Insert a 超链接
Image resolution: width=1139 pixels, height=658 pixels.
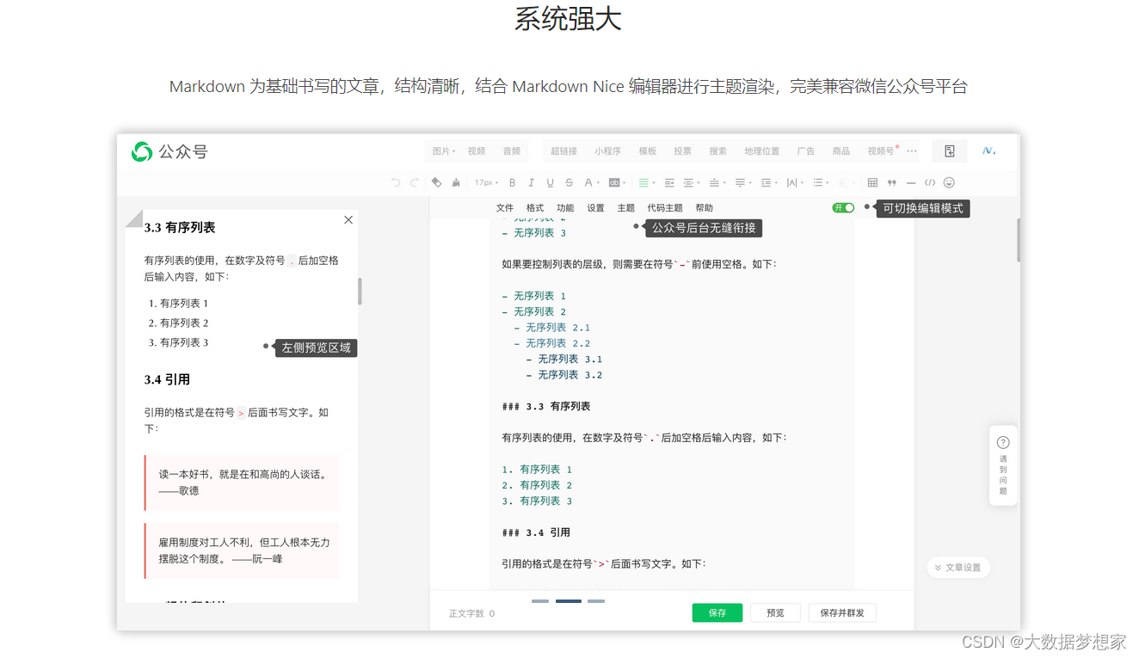click(563, 151)
